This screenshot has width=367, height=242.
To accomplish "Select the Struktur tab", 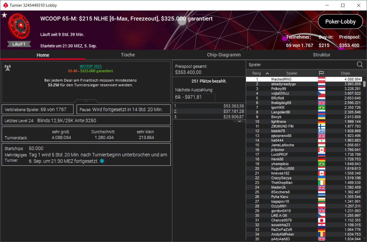I will click(x=321, y=55).
